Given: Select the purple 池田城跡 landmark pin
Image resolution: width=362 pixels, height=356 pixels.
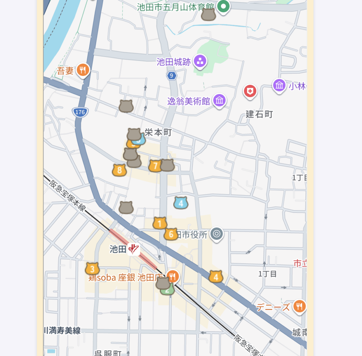Looking at the screenshot, I should [200, 62].
